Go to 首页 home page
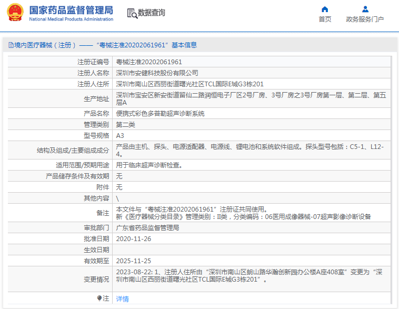399x309 pixels. (x=325, y=19)
